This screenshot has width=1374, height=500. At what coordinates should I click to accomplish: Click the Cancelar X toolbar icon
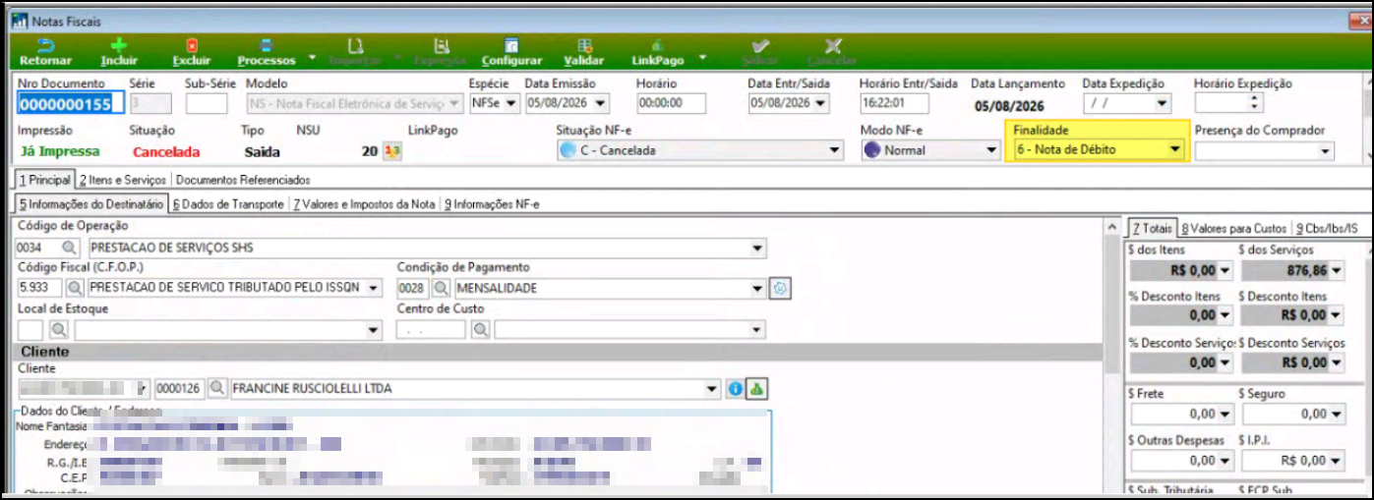pos(833,45)
